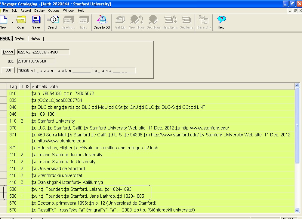
Task: Open the Help menu in menu bar
Action: pos(81,11)
